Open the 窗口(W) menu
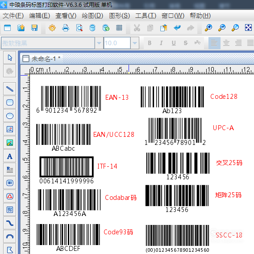The image size is (254, 254). click(173, 16)
